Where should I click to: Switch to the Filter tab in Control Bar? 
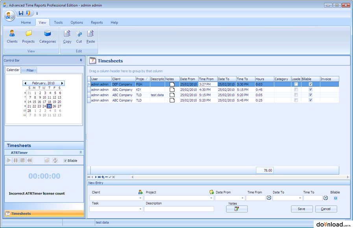tap(30, 71)
